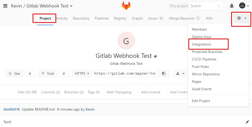
Task: Expand the HTTPS protocol dropdown
Action: (x=82, y=74)
